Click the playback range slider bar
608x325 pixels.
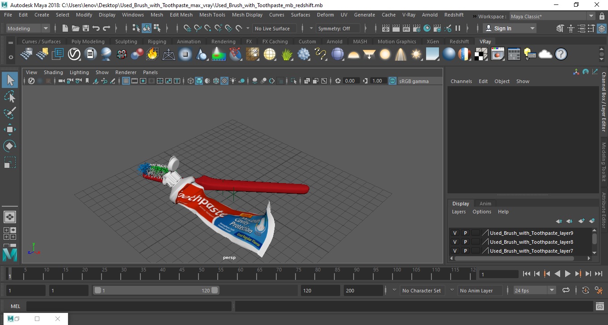(156, 290)
